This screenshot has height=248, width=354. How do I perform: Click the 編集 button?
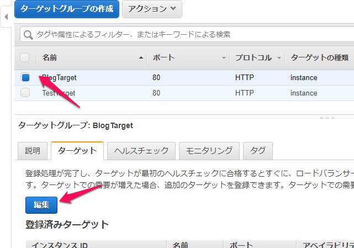tap(41, 205)
